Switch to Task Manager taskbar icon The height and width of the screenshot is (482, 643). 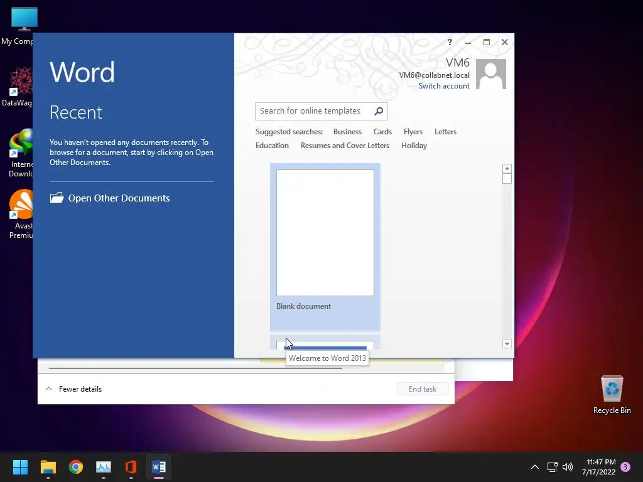(x=104, y=467)
